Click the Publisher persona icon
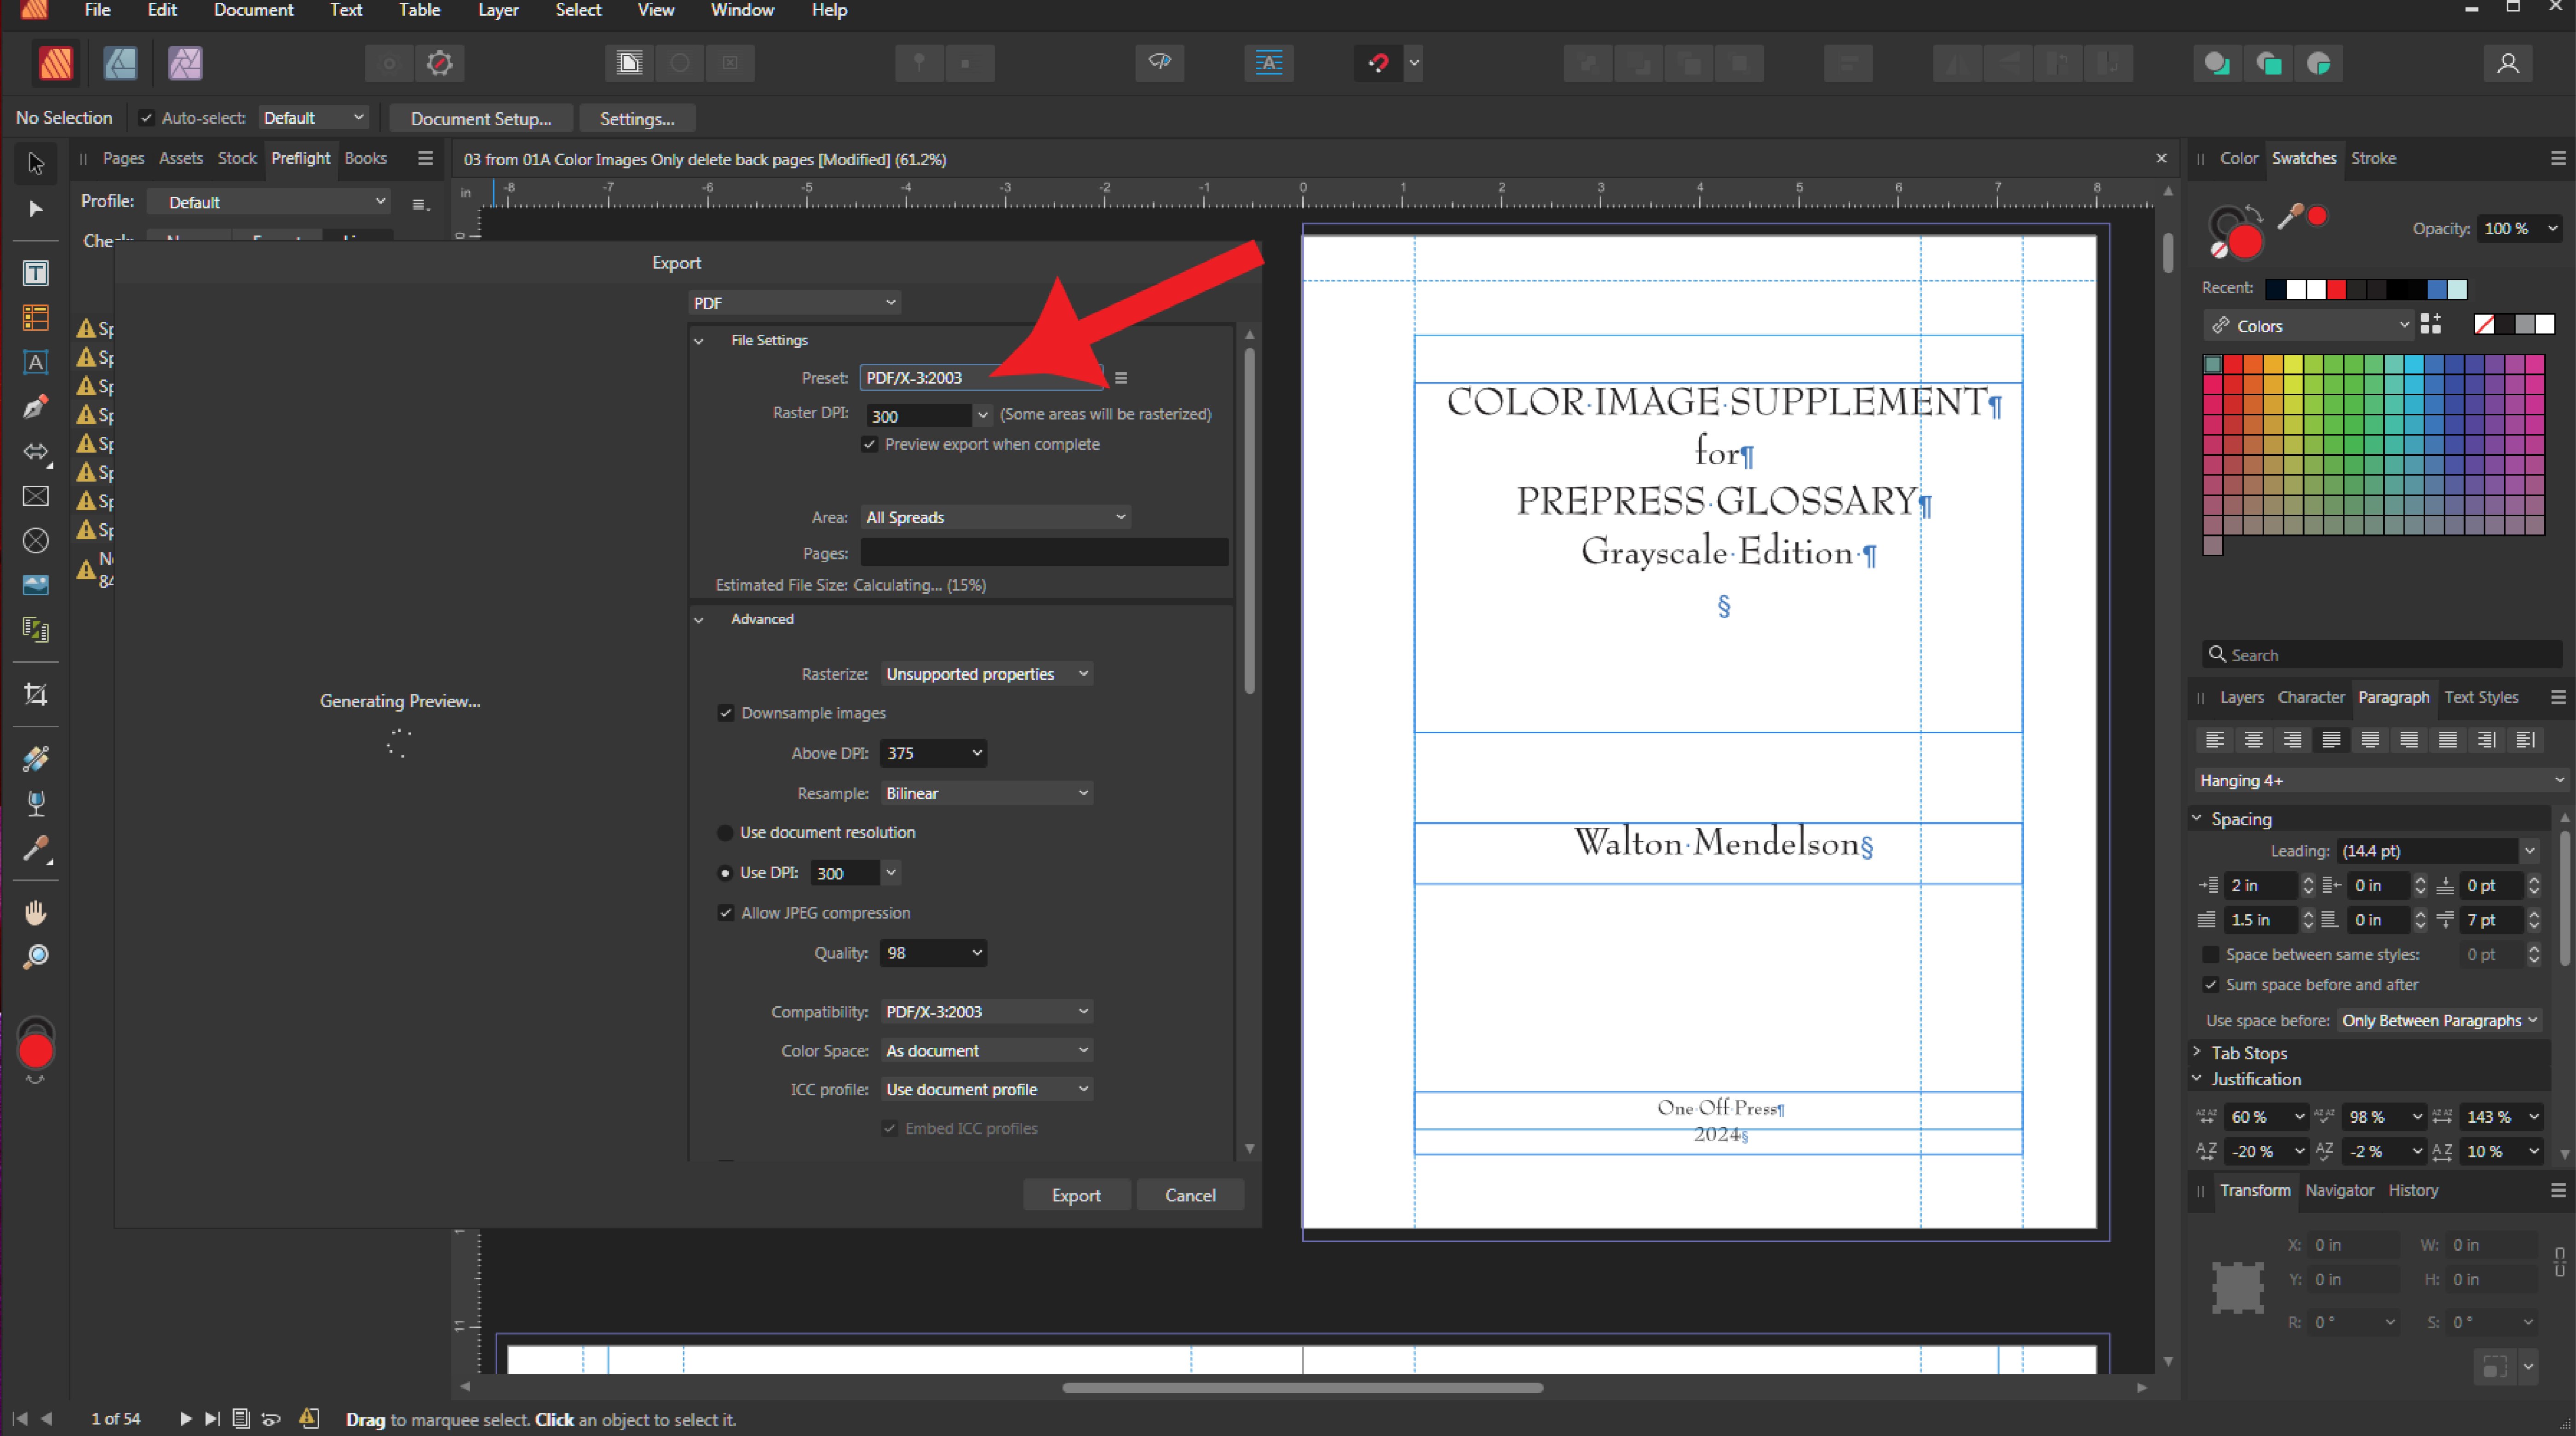 pyautogui.click(x=56, y=63)
